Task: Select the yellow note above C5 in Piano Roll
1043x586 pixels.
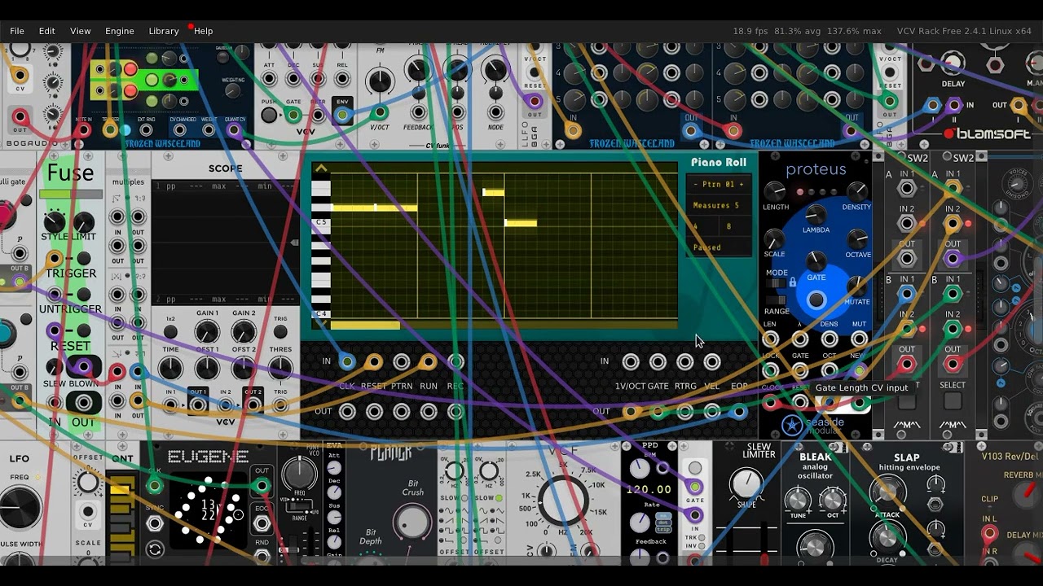Action: [375, 208]
